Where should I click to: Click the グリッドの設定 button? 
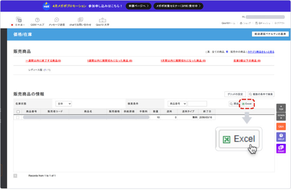(x=235, y=94)
